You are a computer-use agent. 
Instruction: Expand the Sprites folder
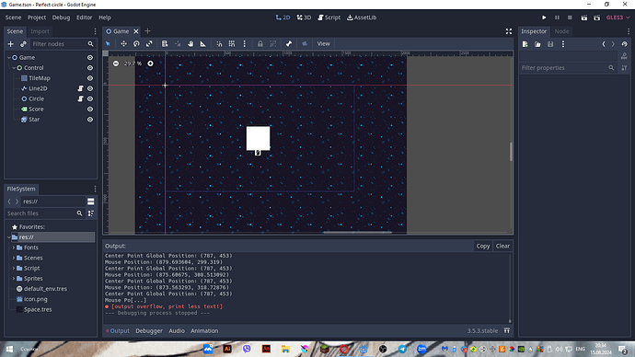[14, 279]
